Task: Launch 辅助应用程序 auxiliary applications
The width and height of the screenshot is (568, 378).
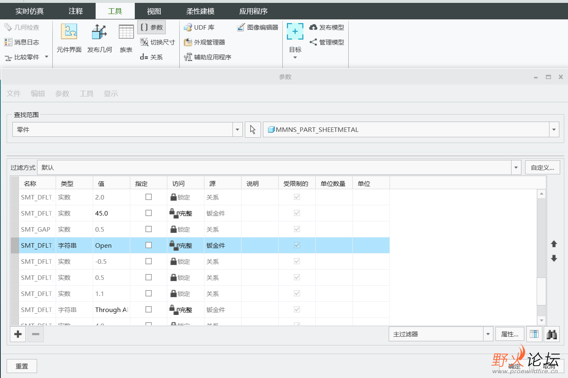Action: pyautogui.click(x=207, y=57)
